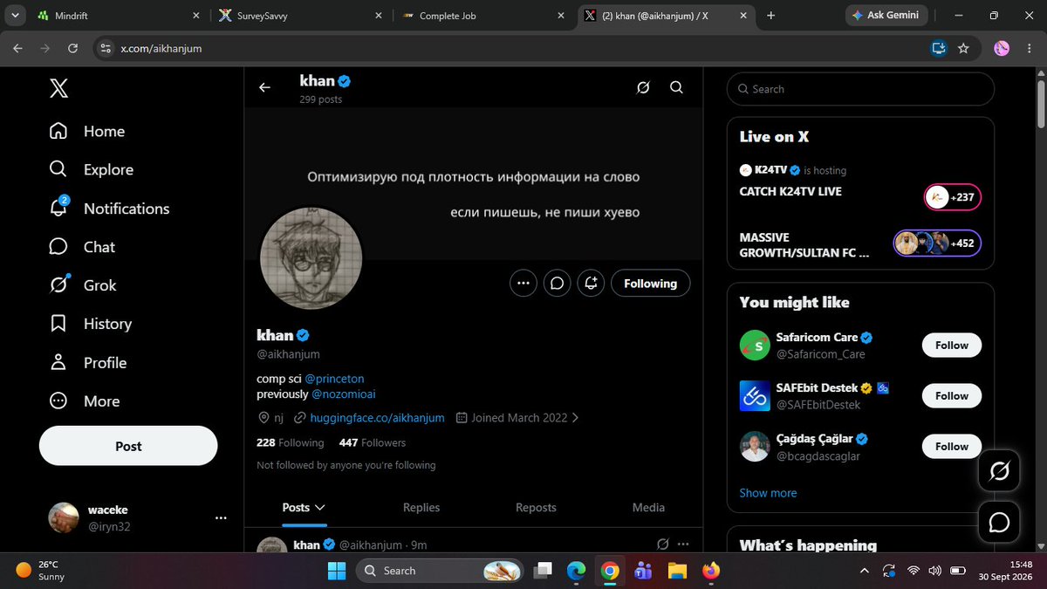The height and width of the screenshot is (589, 1047).
Task: Switch to the Replies tab
Action: (x=421, y=507)
